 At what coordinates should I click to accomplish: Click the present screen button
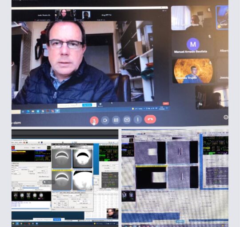tap(127, 120)
